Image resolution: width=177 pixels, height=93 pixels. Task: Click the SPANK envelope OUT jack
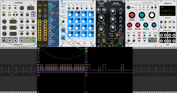[x=121, y=41]
